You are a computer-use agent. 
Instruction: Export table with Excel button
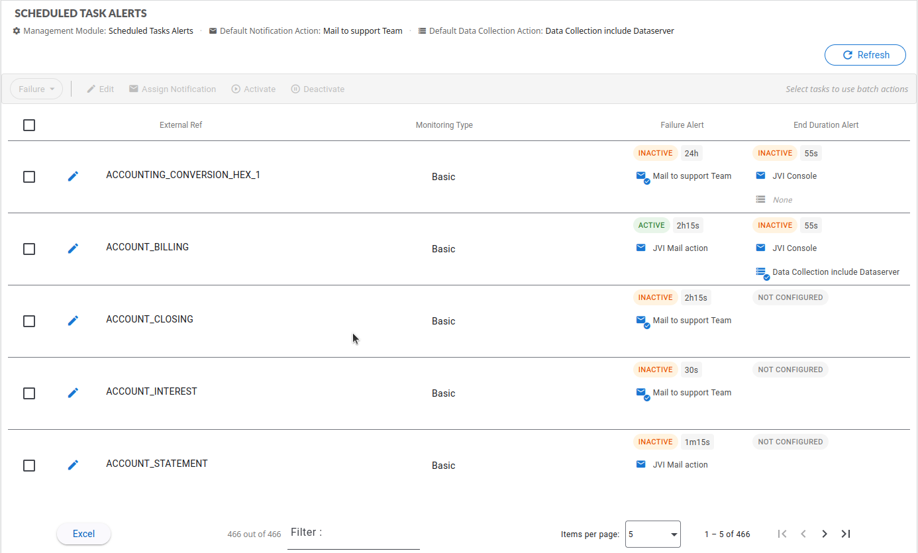pos(83,534)
